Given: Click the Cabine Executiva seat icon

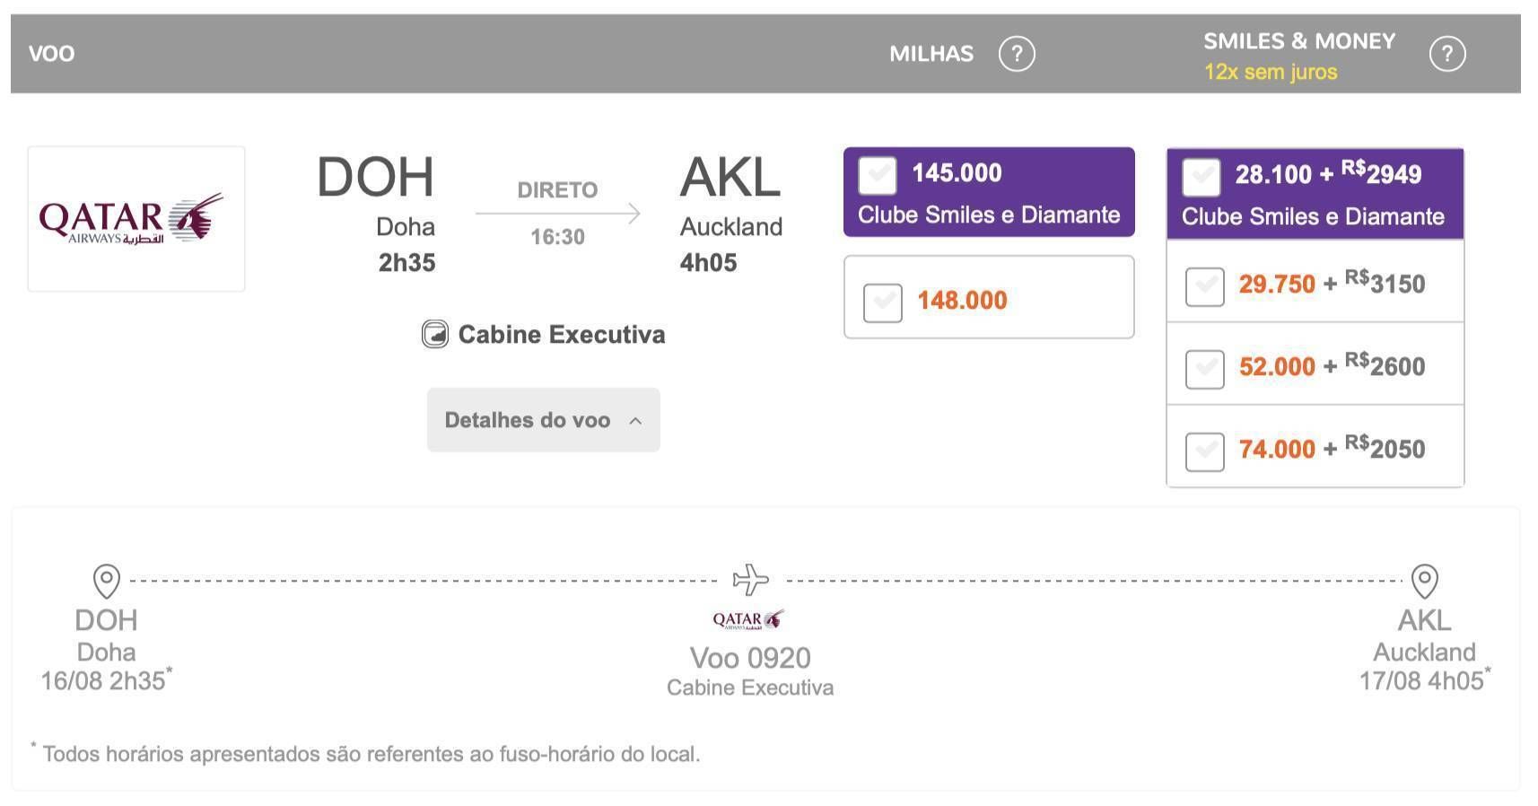Looking at the screenshot, I should pyautogui.click(x=435, y=335).
